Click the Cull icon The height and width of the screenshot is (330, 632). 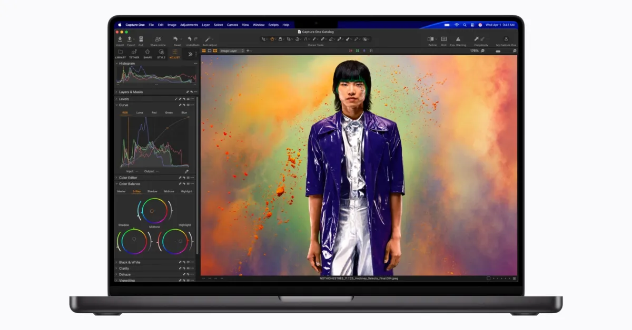point(141,39)
